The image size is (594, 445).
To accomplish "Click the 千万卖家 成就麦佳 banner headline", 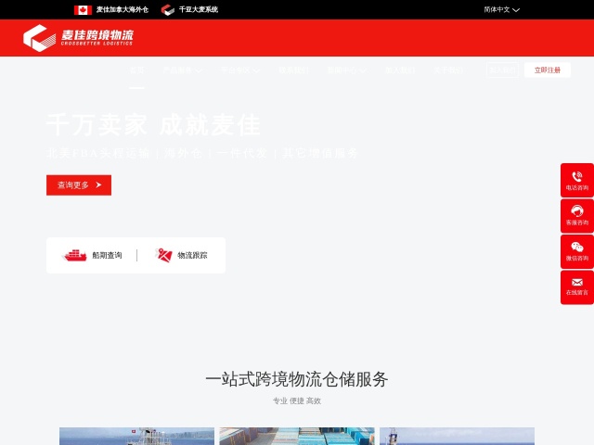I will (x=153, y=124).
